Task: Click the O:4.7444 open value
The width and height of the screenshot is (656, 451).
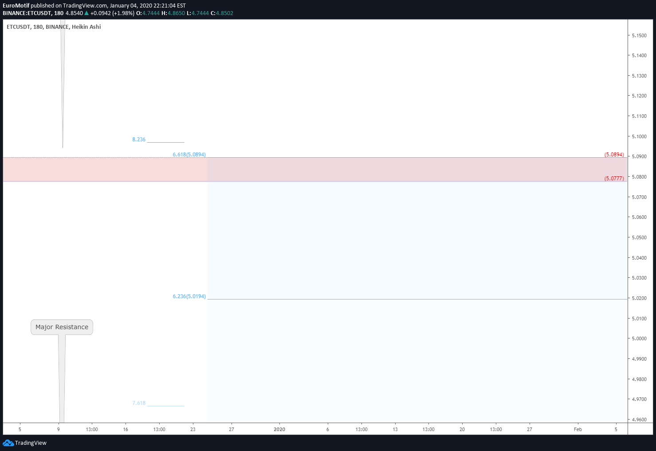Action: (148, 13)
